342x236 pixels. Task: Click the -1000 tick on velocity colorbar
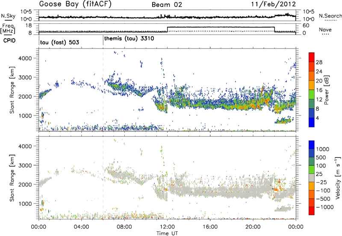(325, 207)
